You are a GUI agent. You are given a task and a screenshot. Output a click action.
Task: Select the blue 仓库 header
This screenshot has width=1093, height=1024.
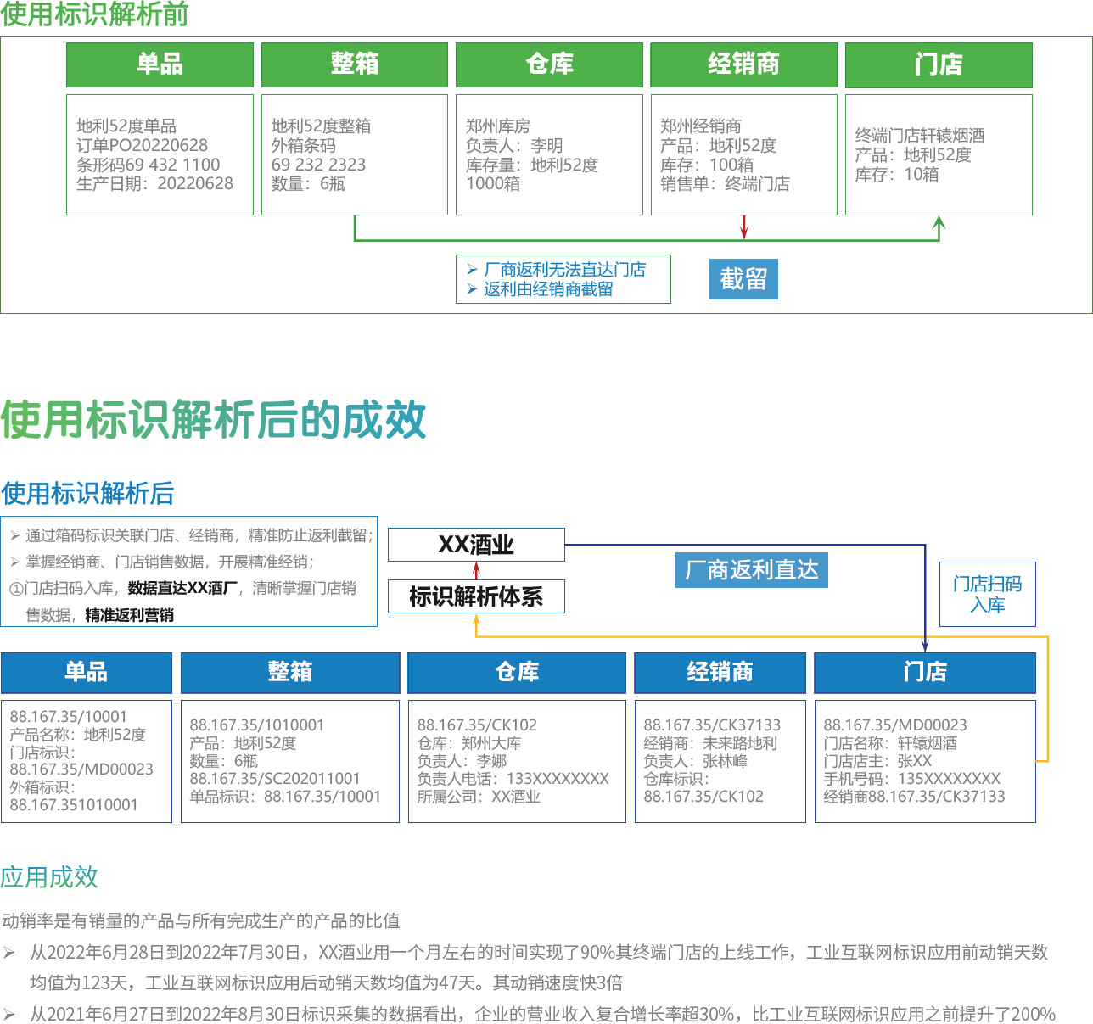pyautogui.click(x=517, y=672)
